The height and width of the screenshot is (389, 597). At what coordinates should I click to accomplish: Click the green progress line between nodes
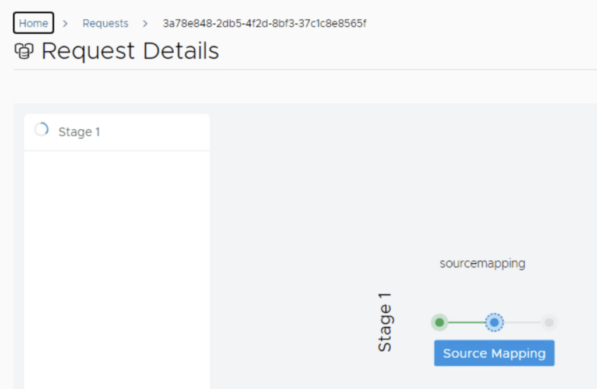466,322
